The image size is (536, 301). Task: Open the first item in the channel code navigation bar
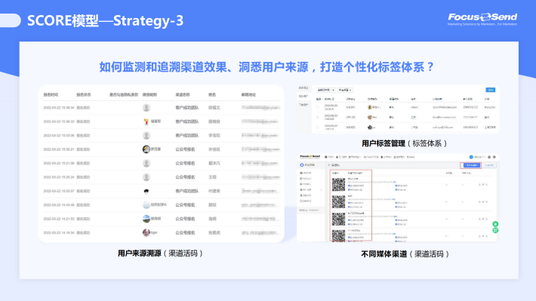(329, 157)
